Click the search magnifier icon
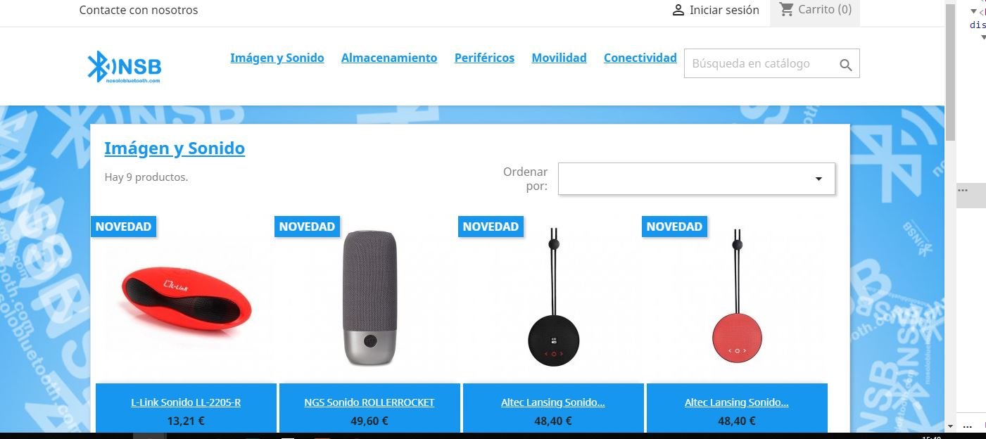The width and height of the screenshot is (986, 439). [846, 65]
